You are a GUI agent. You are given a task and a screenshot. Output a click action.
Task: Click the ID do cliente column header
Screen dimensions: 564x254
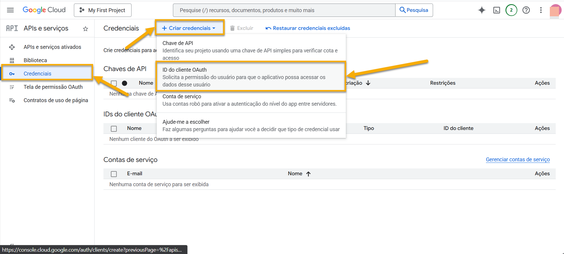pyautogui.click(x=458, y=128)
